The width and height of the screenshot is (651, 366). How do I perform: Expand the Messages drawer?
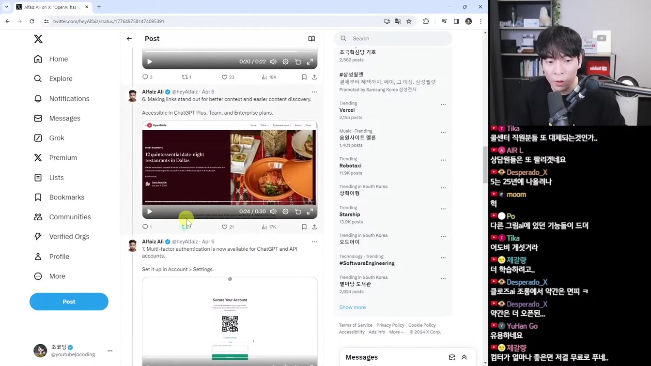click(x=464, y=357)
